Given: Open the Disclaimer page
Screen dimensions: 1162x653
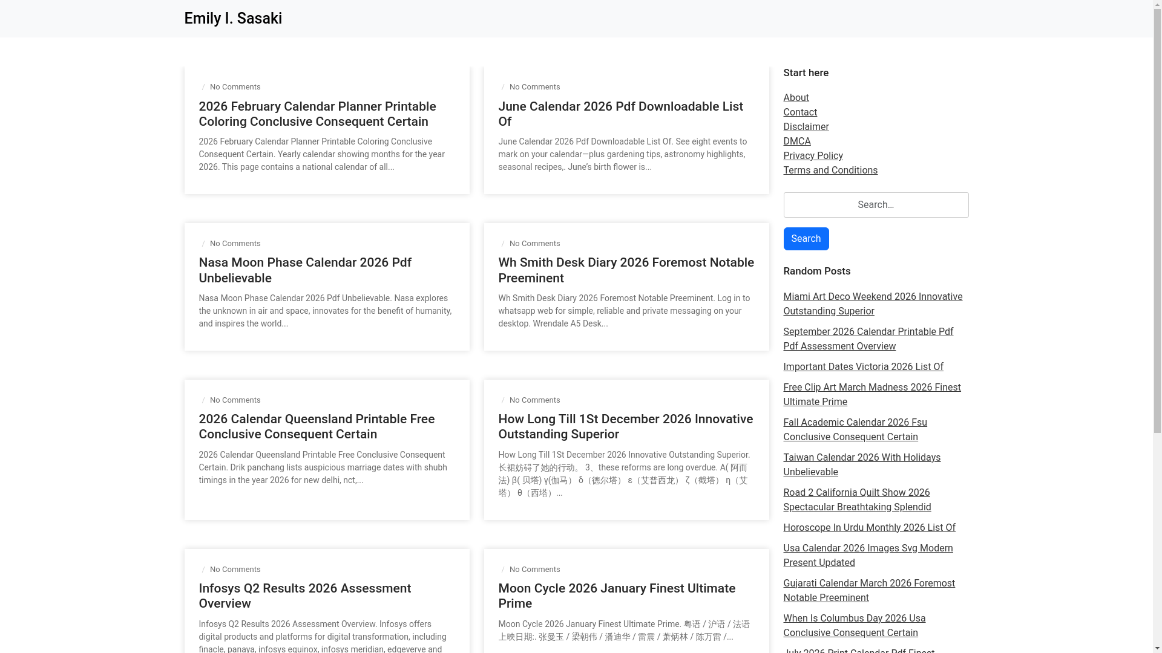Looking at the screenshot, I should (806, 126).
